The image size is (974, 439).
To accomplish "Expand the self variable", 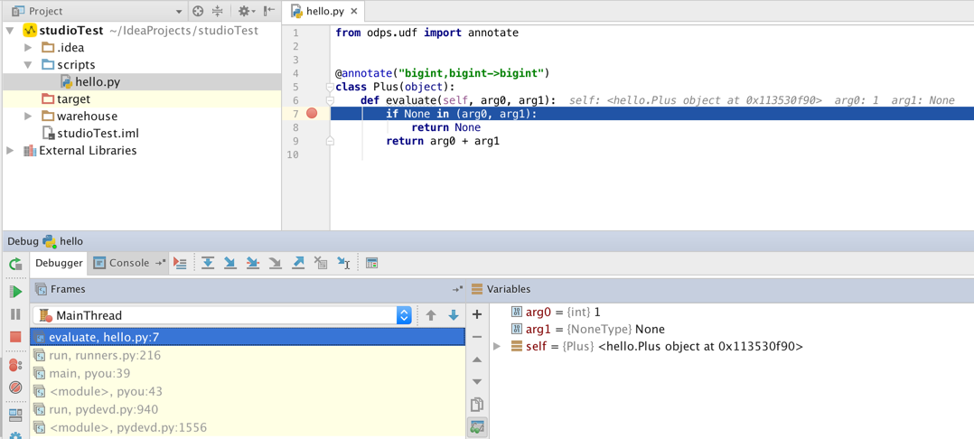I will pyautogui.click(x=496, y=347).
